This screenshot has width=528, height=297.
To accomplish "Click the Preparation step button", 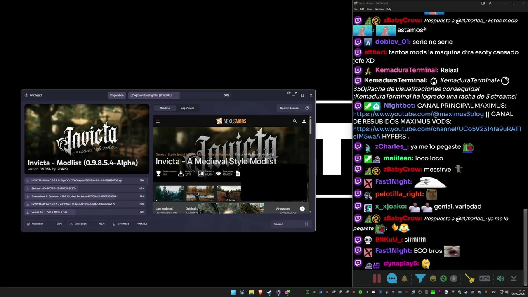I will (117, 95).
